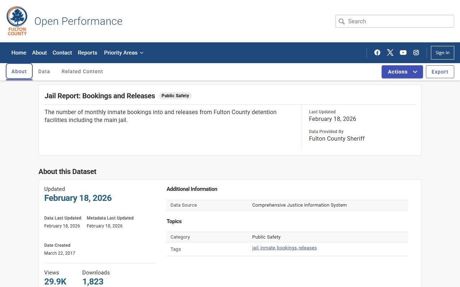This screenshot has height=287, width=460.
Task: Open the Reports nav link
Action: coord(87,53)
